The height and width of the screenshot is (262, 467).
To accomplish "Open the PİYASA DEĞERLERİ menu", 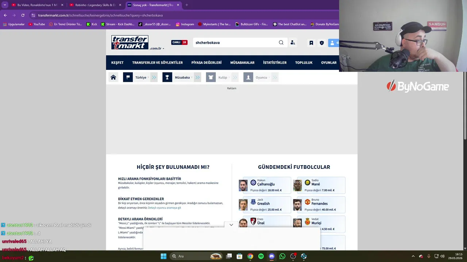I will pos(207,63).
